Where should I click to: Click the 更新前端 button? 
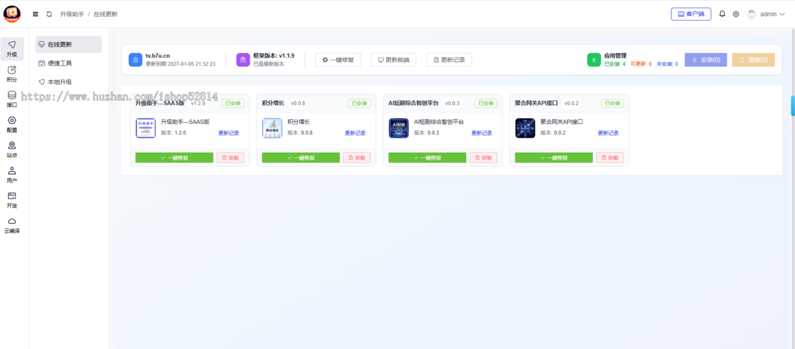394,60
